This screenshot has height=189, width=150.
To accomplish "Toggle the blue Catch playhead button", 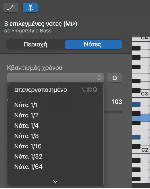I will click(30, 8).
